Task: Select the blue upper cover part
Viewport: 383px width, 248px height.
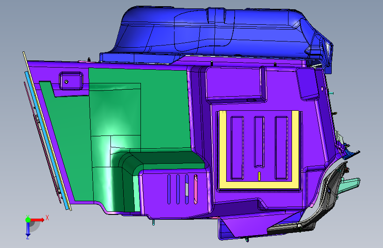Action: 215,34
